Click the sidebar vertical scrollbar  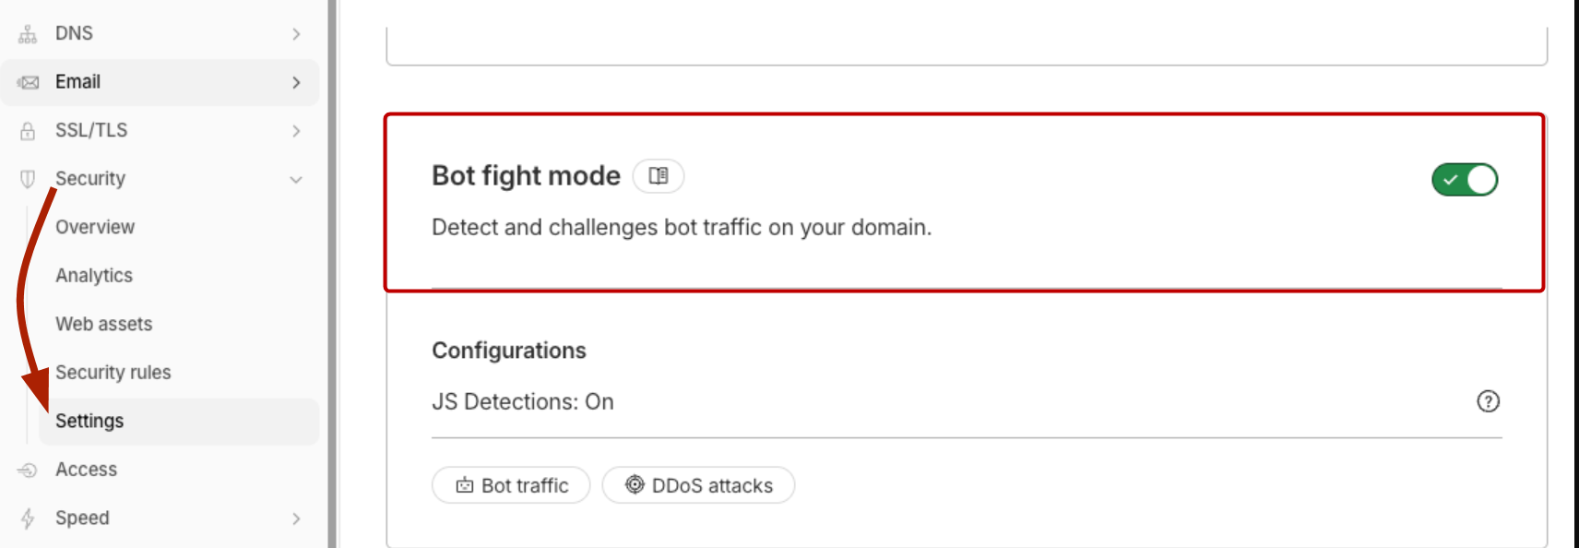(x=332, y=277)
